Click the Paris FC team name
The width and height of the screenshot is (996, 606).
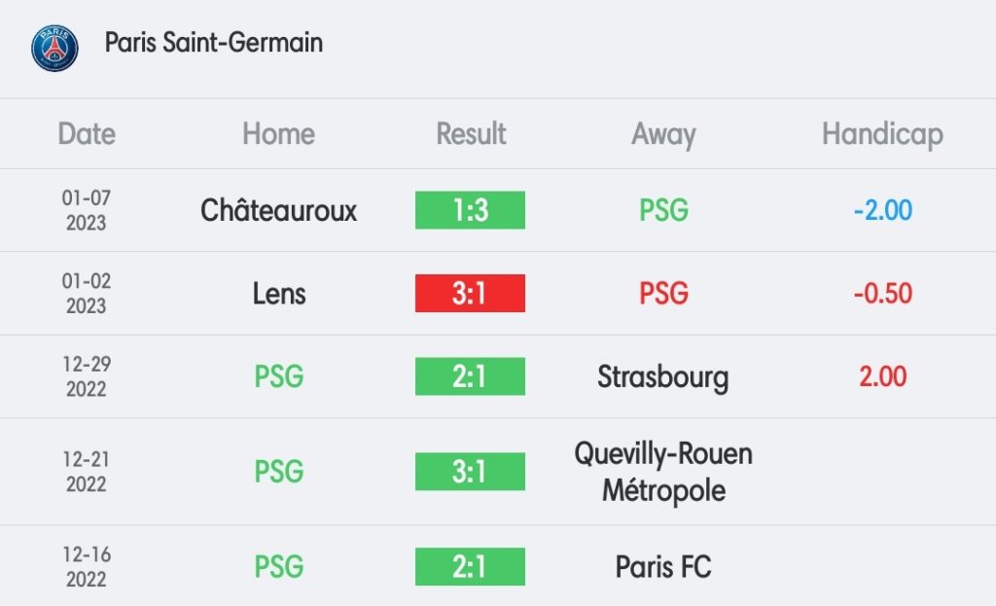(x=663, y=567)
